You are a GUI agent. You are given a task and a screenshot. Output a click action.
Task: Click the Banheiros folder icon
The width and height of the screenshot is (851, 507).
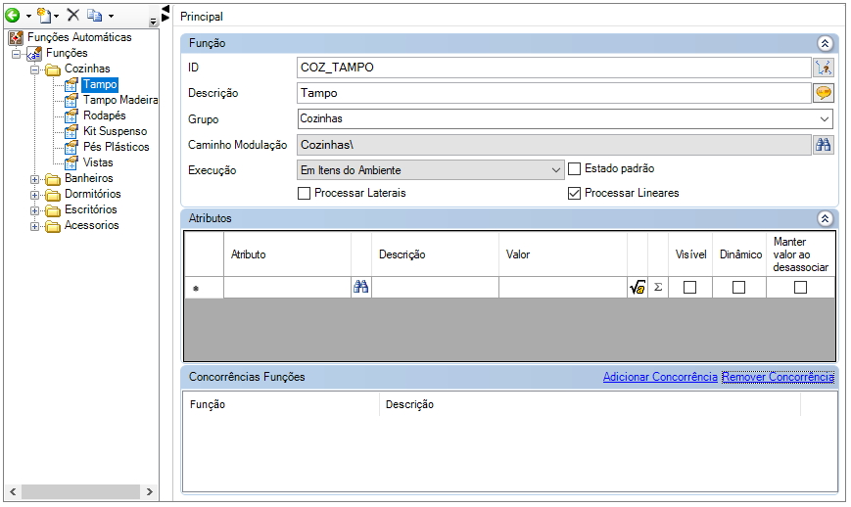coord(53,178)
